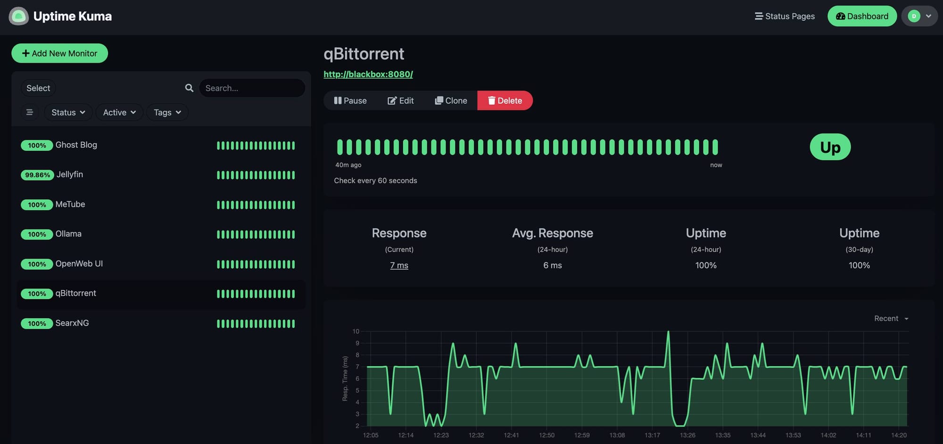This screenshot has width=943, height=444.
Task: Click the Avg. Response 6 ms value
Action: tap(553, 265)
